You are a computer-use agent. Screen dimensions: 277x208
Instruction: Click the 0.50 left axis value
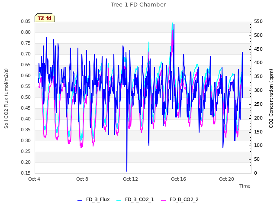tap(26, 97)
